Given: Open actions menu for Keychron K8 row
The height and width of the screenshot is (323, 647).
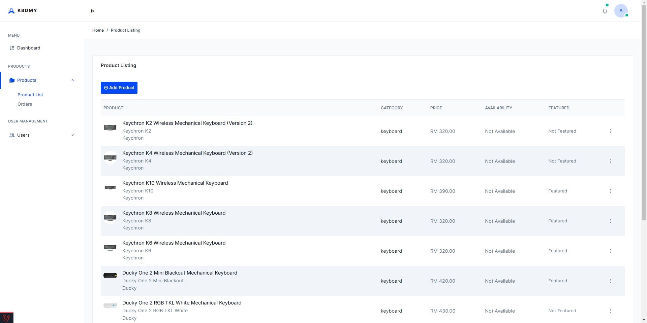Looking at the screenshot, I should point(610,221).
